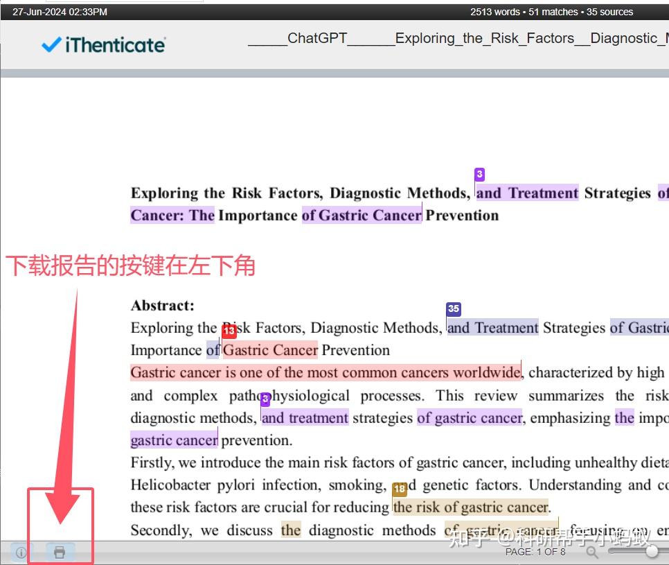Click the red source badge 13
The image size is (669, 565).
229,331
